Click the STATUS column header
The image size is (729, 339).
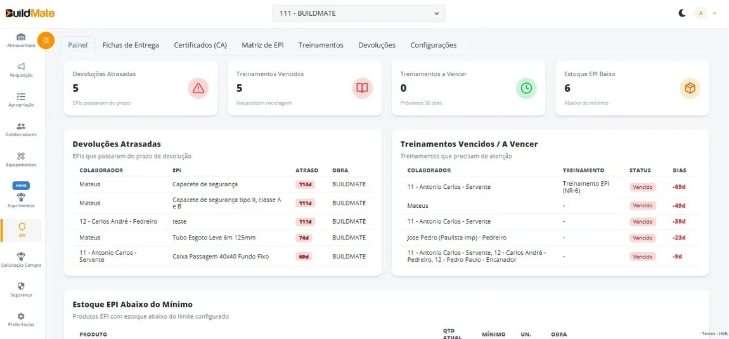pos(640,170)
